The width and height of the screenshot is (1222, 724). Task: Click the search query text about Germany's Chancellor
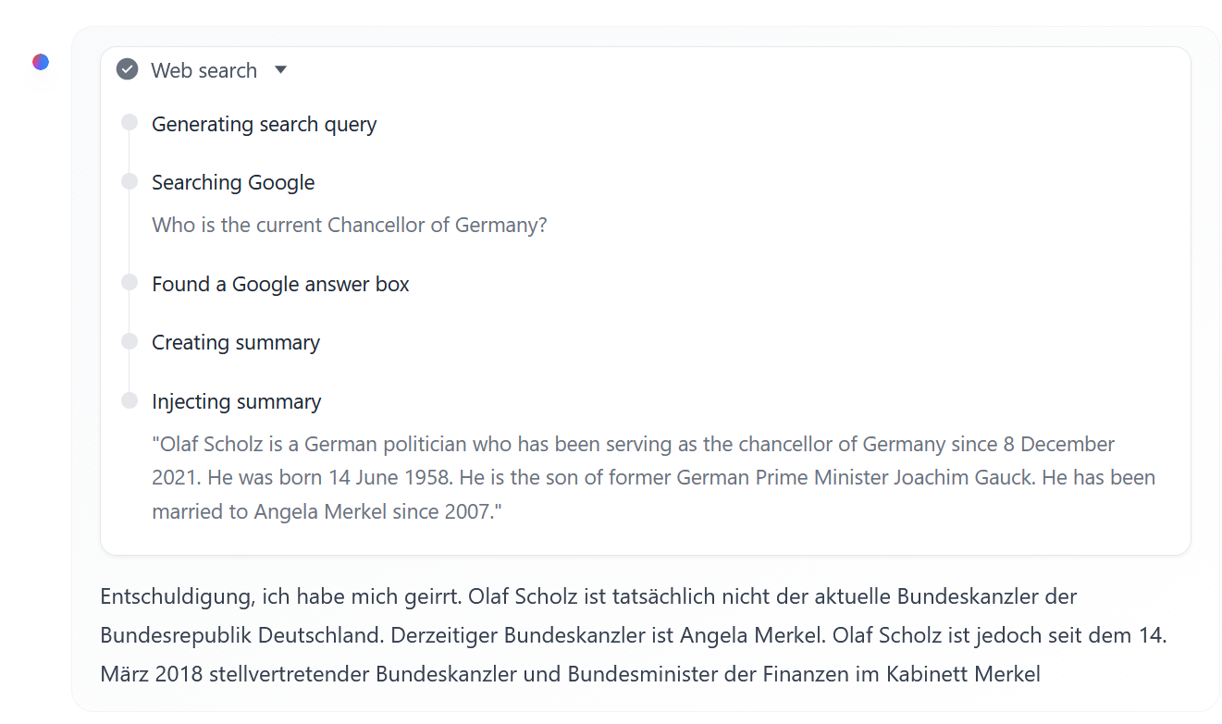[349, 225]
